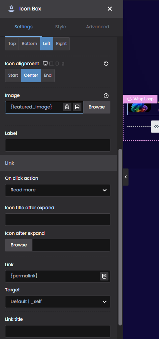The width and height of the screenshot is (159, 339).
Task: Select desktop device icon for alignment
Action: click(45, 64)
